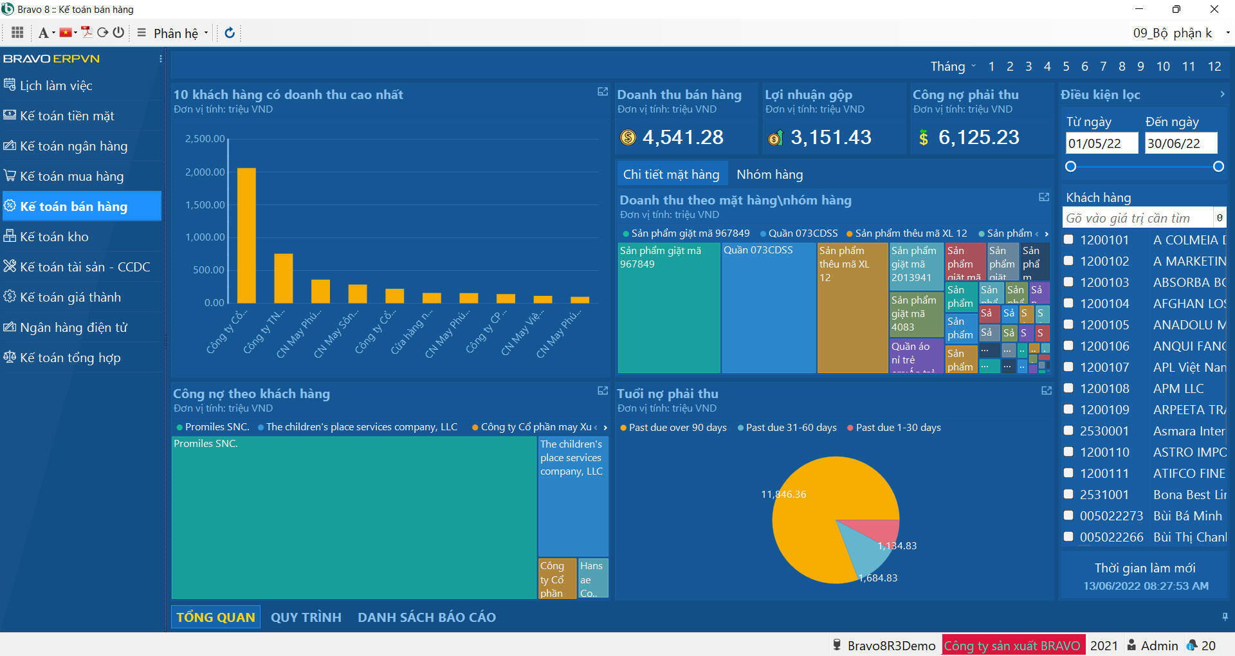The image size is (1235, 656).
Task: Click the PDF export icon
Action: (x=86, y=32)
